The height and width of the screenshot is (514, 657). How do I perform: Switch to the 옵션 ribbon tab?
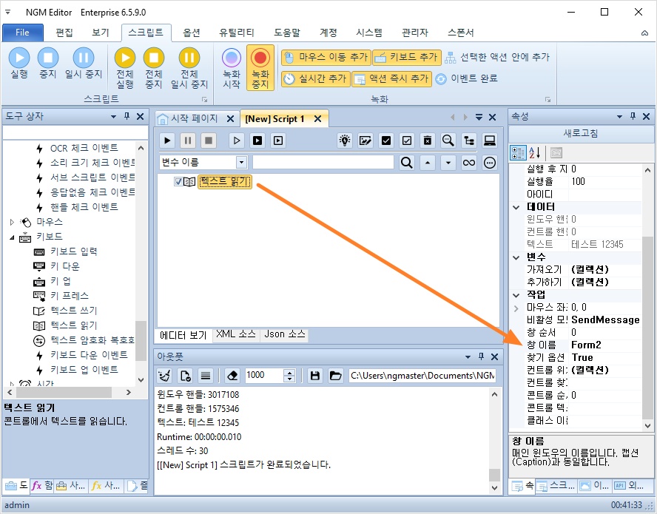pyautogui.click(x=192, y=33)
